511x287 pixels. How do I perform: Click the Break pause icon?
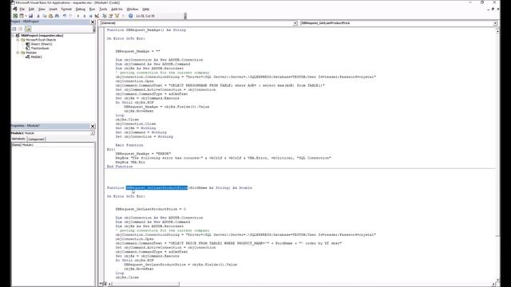85,16
